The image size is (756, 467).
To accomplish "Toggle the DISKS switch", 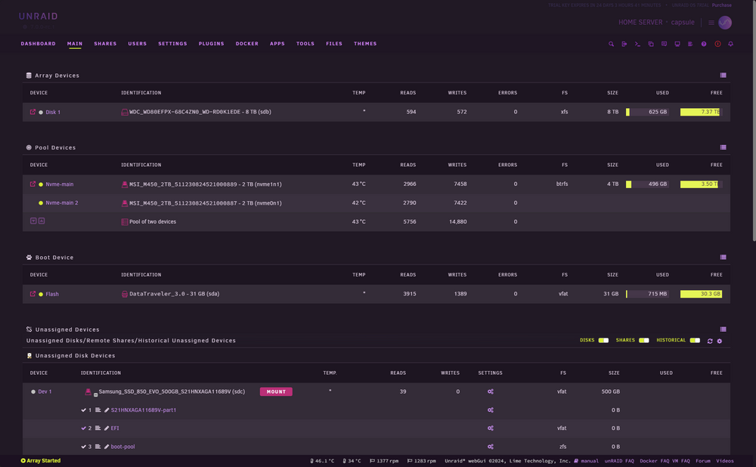I will pyautogui.click(x=603, y=340).
